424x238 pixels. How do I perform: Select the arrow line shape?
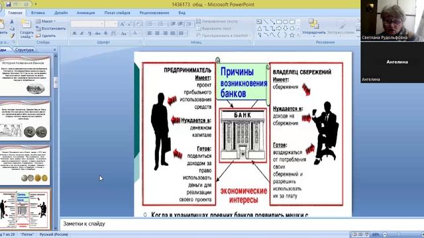click(272, 22)
